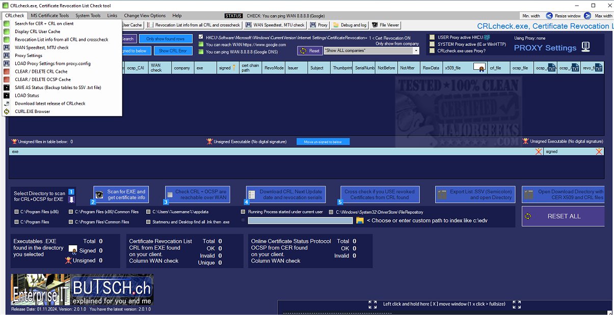Click Export List .SSV (Semicolon) button
Image resolution: width=614 pixels, height=315 pixels.
tap(475, 194)
